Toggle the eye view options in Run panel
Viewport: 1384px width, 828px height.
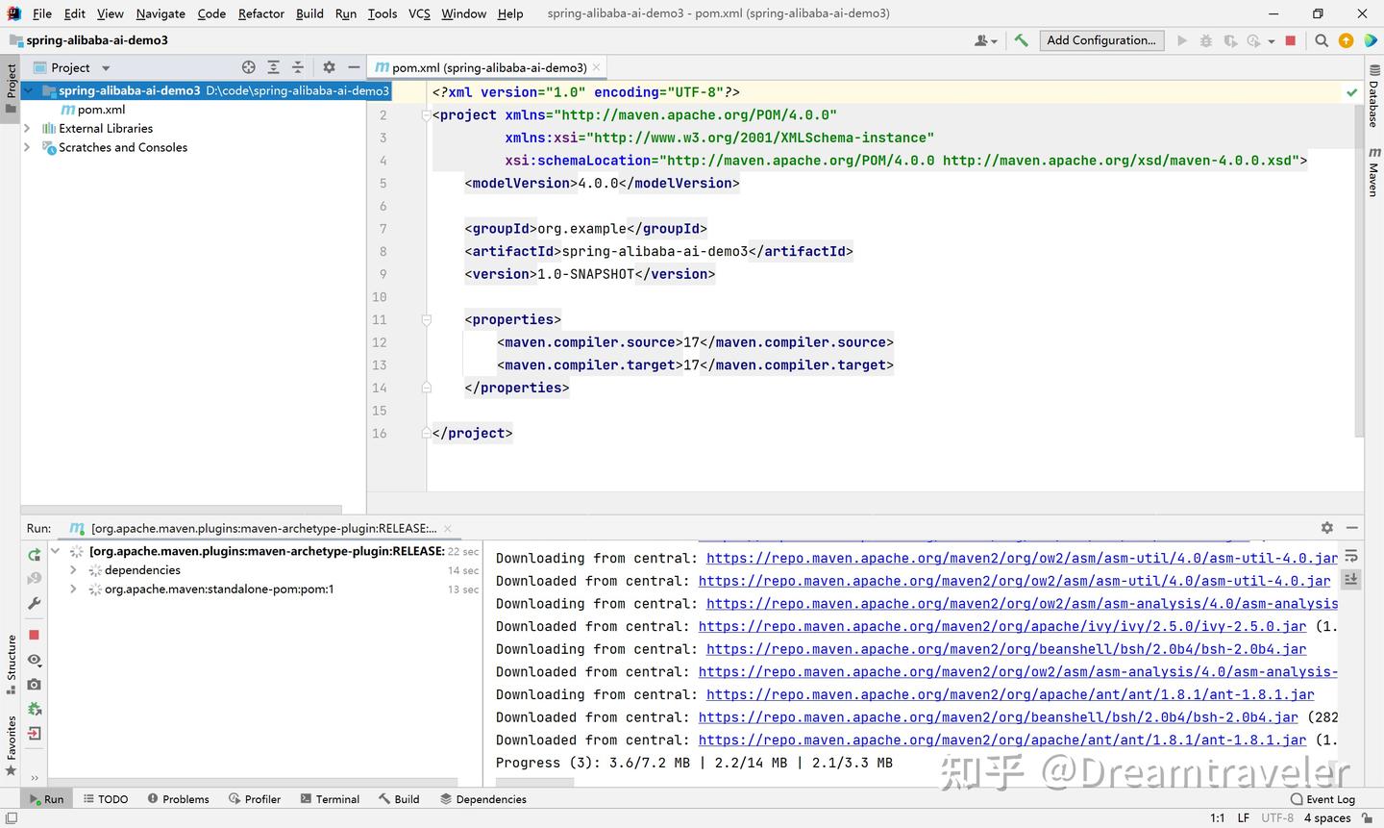(35, 660)
